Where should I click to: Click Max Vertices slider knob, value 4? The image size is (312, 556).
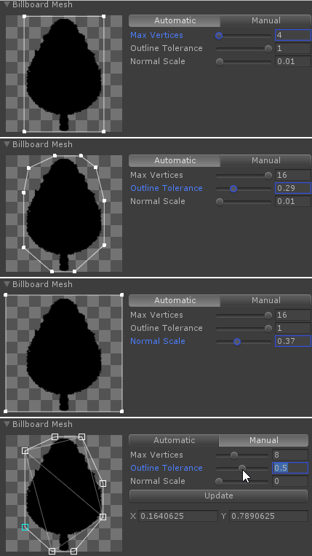219,36
